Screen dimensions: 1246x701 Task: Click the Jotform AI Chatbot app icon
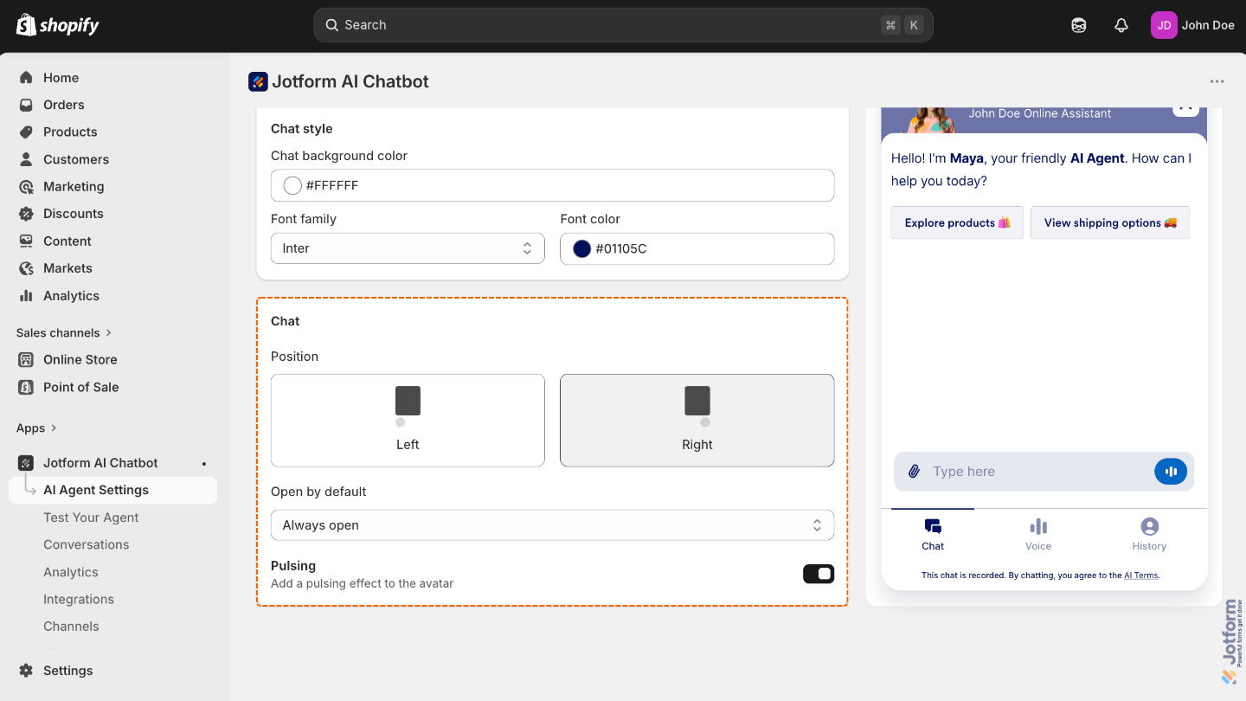(27, 462)
